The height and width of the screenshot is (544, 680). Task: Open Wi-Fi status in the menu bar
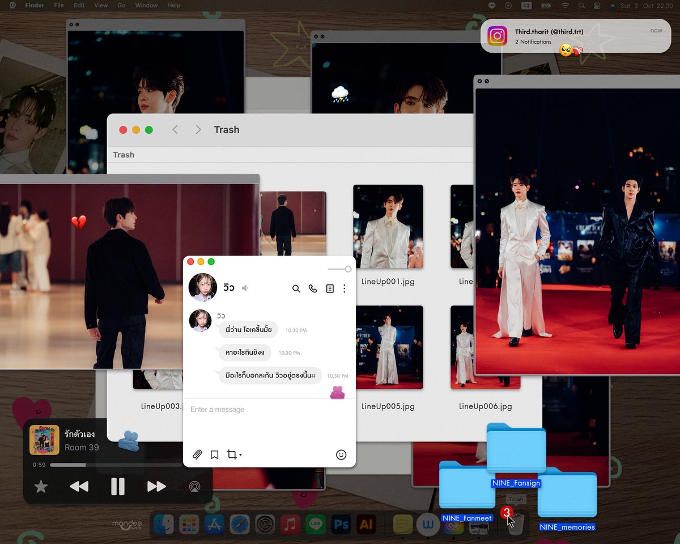pos(564,5)
